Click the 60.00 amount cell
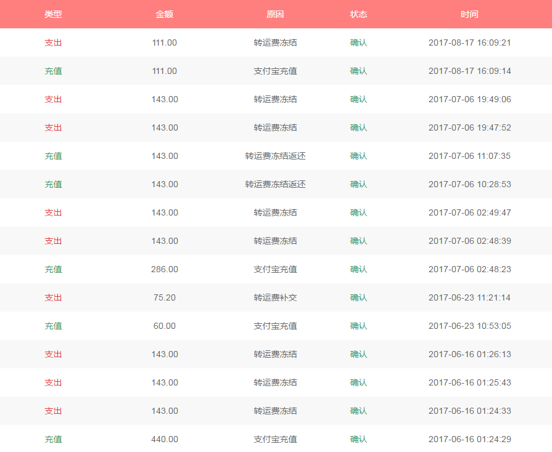Image resolution: width=552 pixels, height=452 pixels. pos(164,326)
